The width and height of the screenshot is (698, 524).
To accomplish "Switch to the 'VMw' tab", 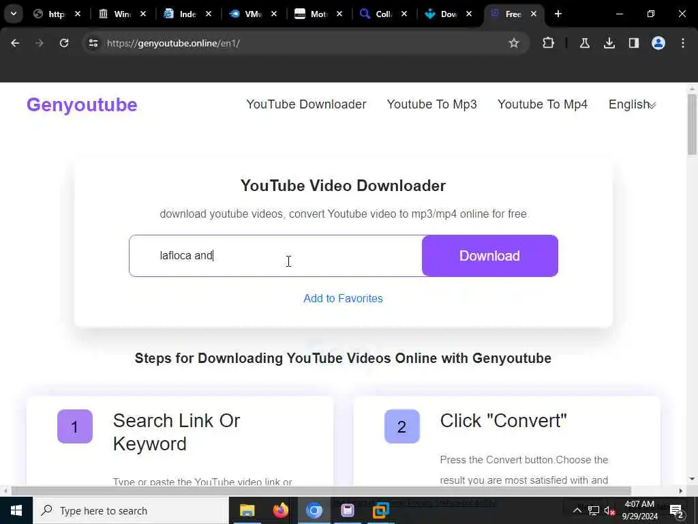I will (x=247, y=14).
